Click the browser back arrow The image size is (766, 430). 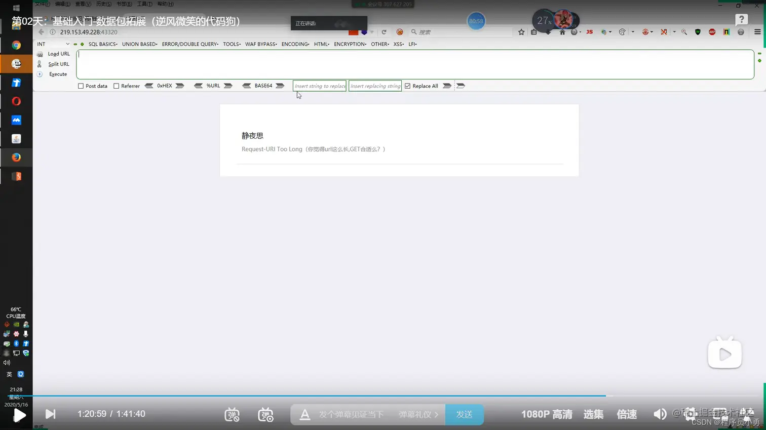[41, 32]
